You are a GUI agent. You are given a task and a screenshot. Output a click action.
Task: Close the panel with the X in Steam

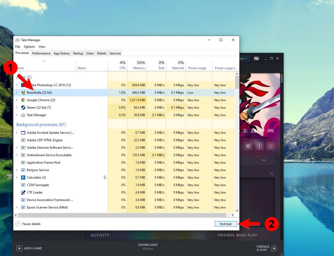pyautogui.click(x=272, y=173)
